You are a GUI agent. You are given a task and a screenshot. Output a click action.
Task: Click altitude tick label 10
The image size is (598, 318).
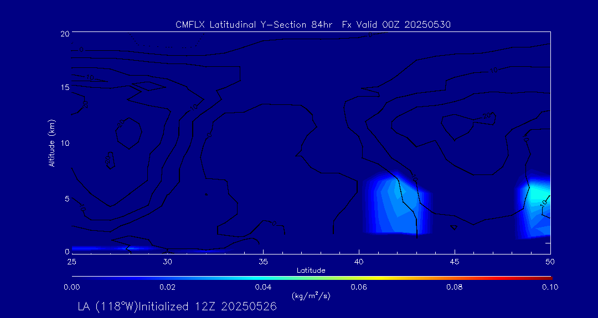pyautogui.click(x=64, y=143)
